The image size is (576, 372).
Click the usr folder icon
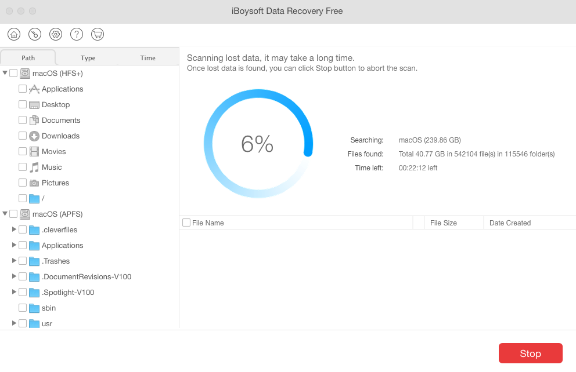point(34,324)
